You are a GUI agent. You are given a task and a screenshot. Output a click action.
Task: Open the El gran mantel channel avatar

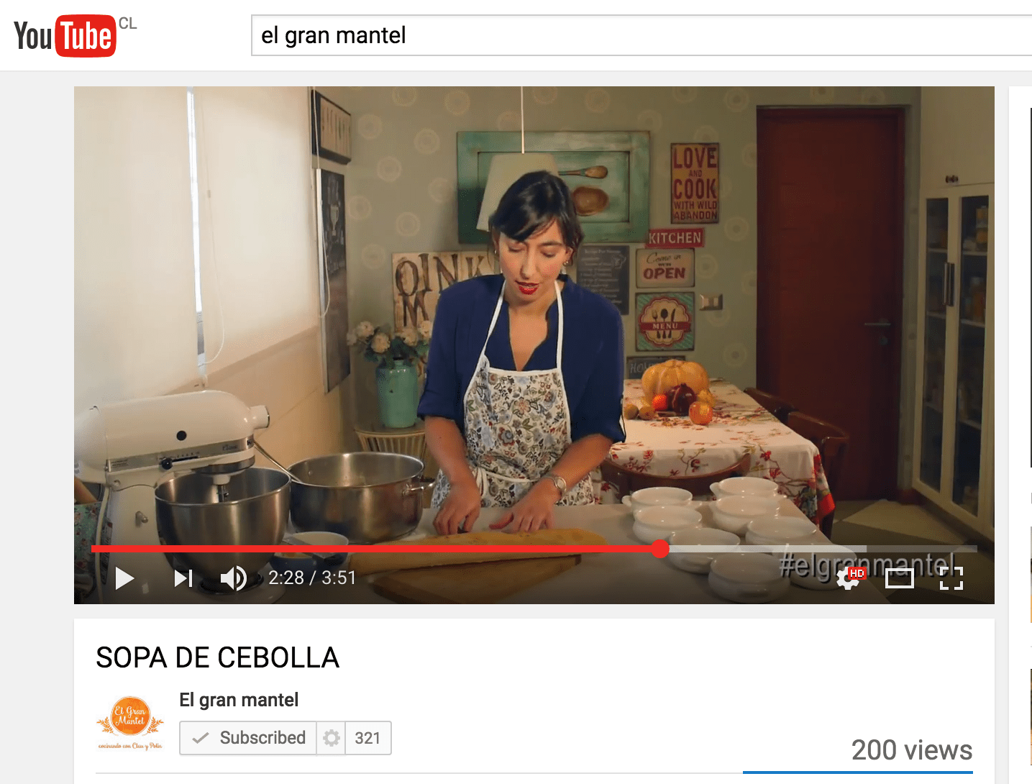pyautogui.click(x=130, y=723)
